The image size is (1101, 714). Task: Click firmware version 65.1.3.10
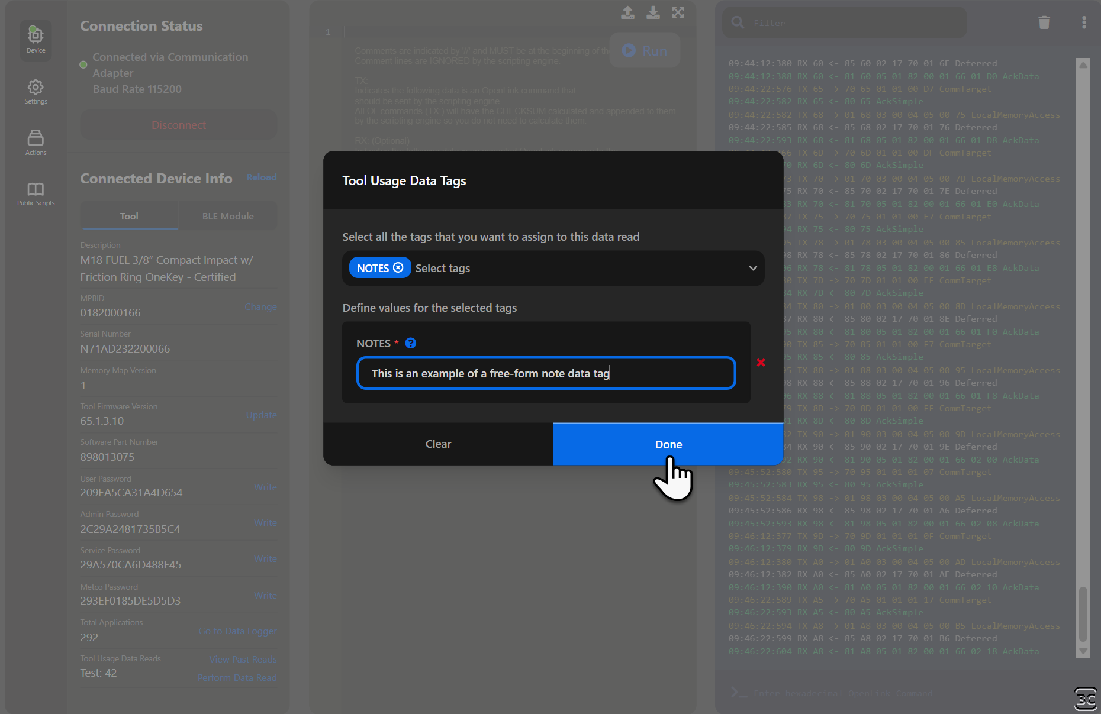tap(102, 421)
